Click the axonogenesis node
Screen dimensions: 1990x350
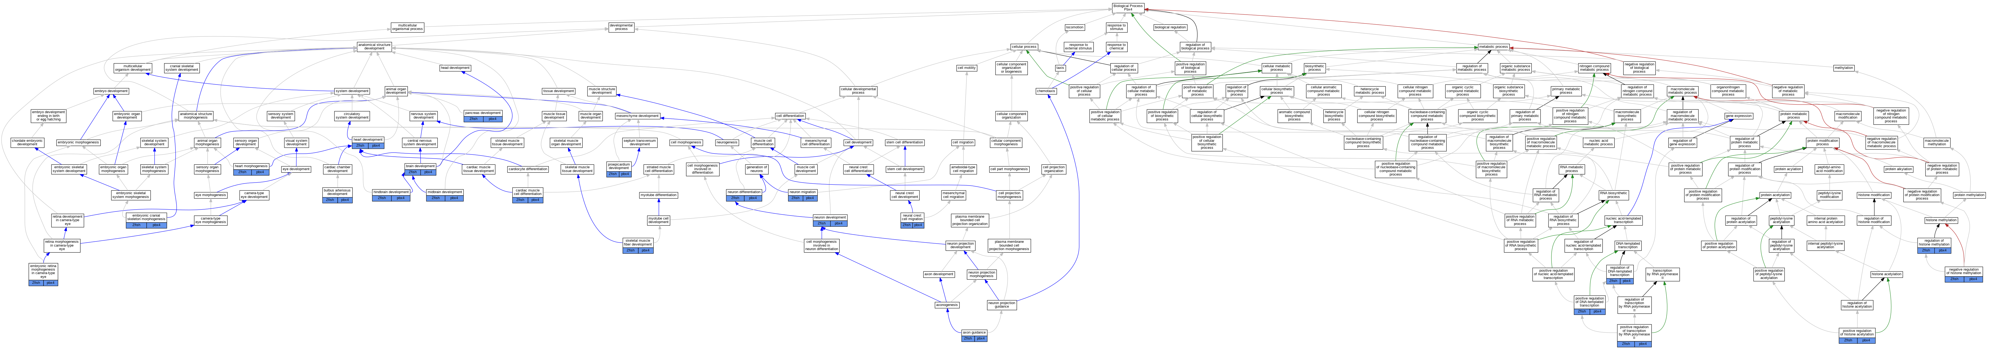pyautogui.click(x=947, y=305)
